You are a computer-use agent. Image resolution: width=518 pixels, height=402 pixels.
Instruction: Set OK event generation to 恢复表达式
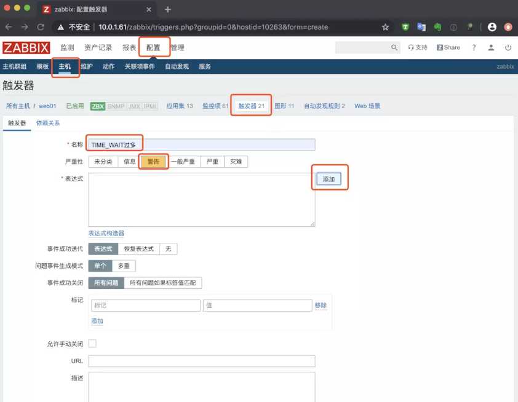(x=139, y=249)
